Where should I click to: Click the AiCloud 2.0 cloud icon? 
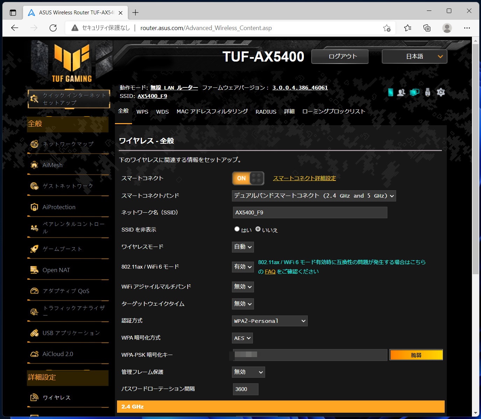coord(34,354)
